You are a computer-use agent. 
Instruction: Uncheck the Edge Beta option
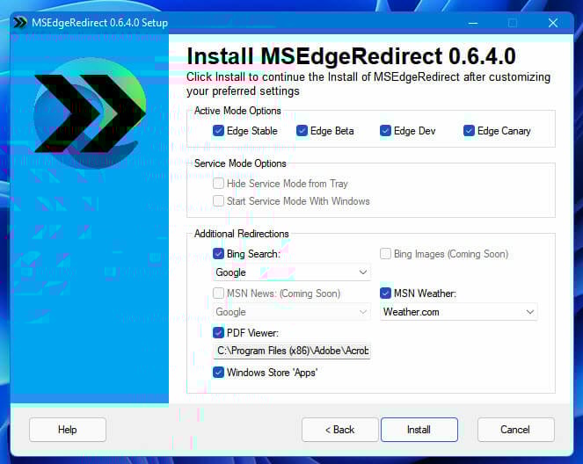pos(302,131)
